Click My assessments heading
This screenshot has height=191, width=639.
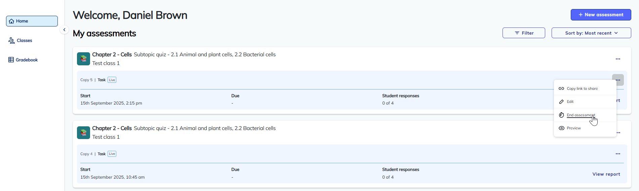[105, 34]
